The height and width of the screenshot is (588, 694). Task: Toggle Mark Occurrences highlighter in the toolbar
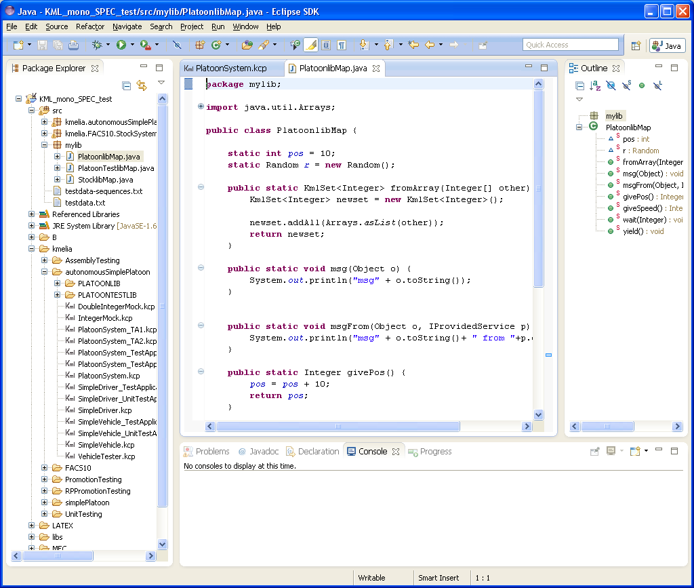pos(310,45)
